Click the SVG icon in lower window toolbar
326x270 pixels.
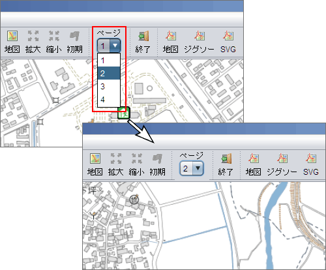pyautogui.click(x=311, y=158)
